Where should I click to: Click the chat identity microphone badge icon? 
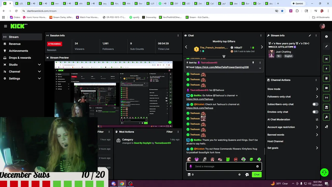coord(191,166)
